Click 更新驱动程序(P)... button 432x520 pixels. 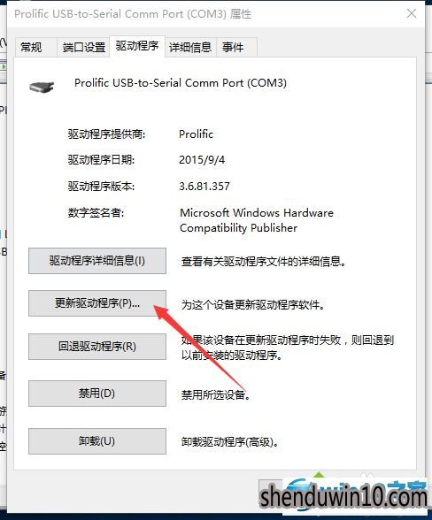pos(97,303)
